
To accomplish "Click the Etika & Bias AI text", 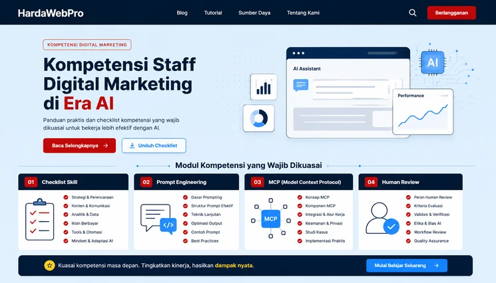I will pos(427,223).
